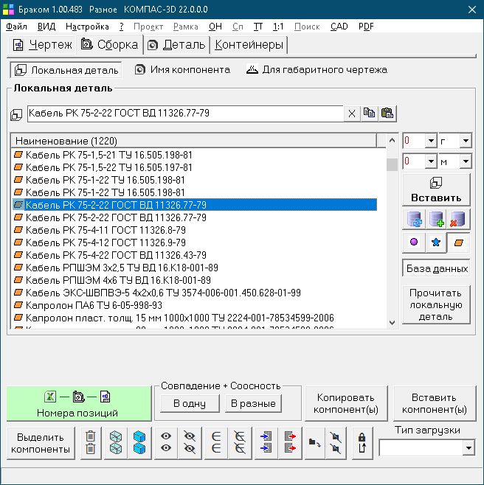Click the list scrollbar up arrow

point(392,141)
